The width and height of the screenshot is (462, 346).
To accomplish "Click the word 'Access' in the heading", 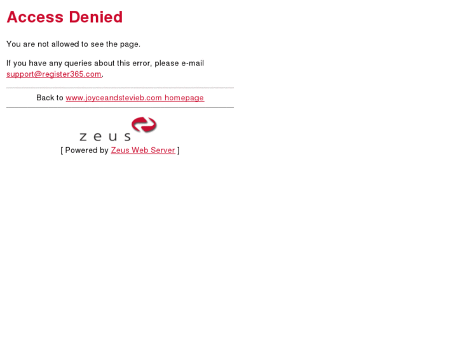I will [35, 17].
